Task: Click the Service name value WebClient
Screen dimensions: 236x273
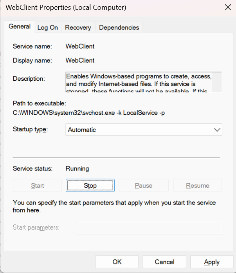Action: click(80, 46)
